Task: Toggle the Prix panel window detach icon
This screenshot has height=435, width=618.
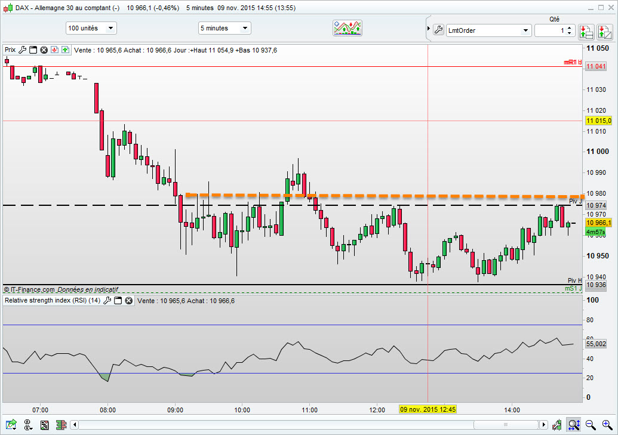Action: pos(33,50)
